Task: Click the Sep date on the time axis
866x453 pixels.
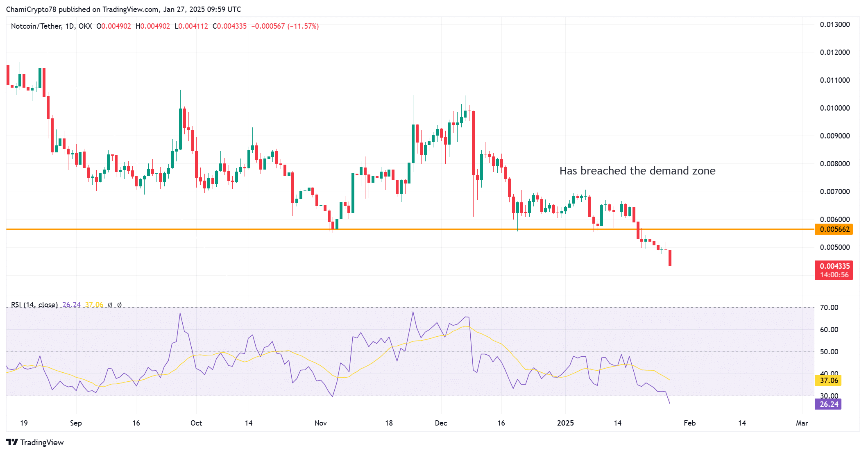Action: (76, 423)
